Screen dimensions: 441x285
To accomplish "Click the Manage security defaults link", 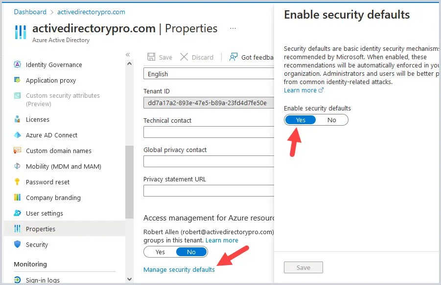I will click(179, 269).
